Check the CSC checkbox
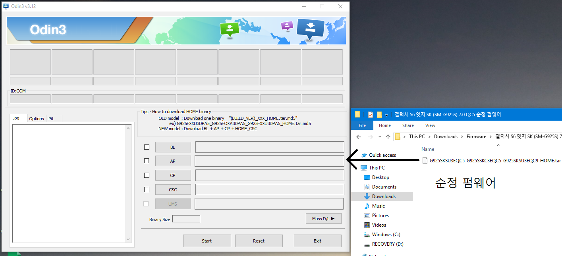Screen dimensions: 562x256 tap(147, 190)
